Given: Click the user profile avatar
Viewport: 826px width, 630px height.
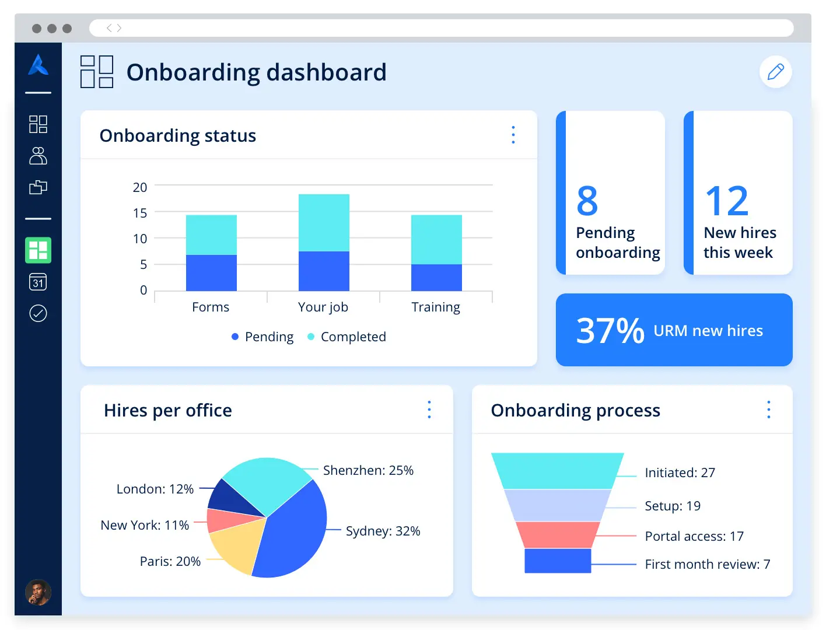Looking at the screenshot, I should tap(38, 592).
